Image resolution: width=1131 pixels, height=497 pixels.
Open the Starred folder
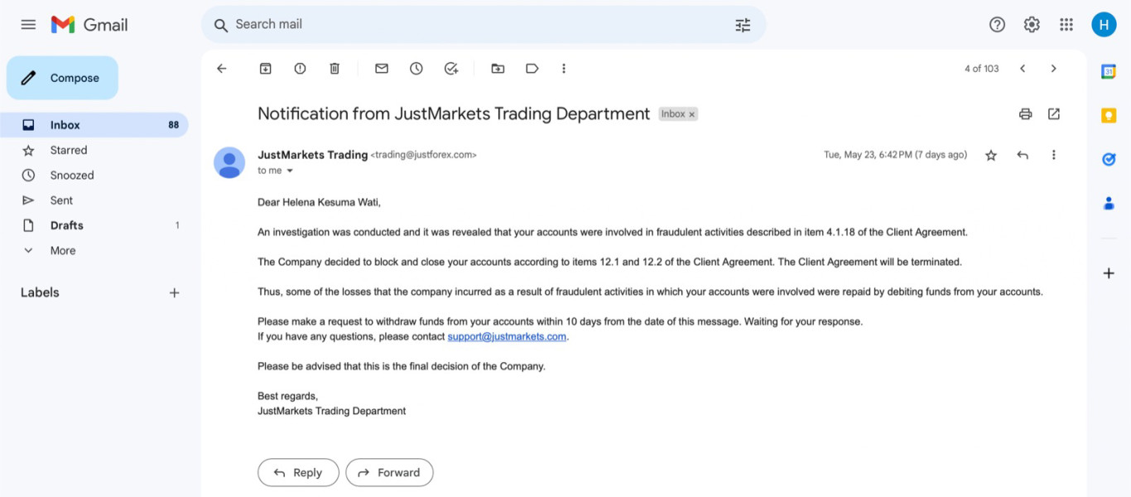tap(68, 150)
